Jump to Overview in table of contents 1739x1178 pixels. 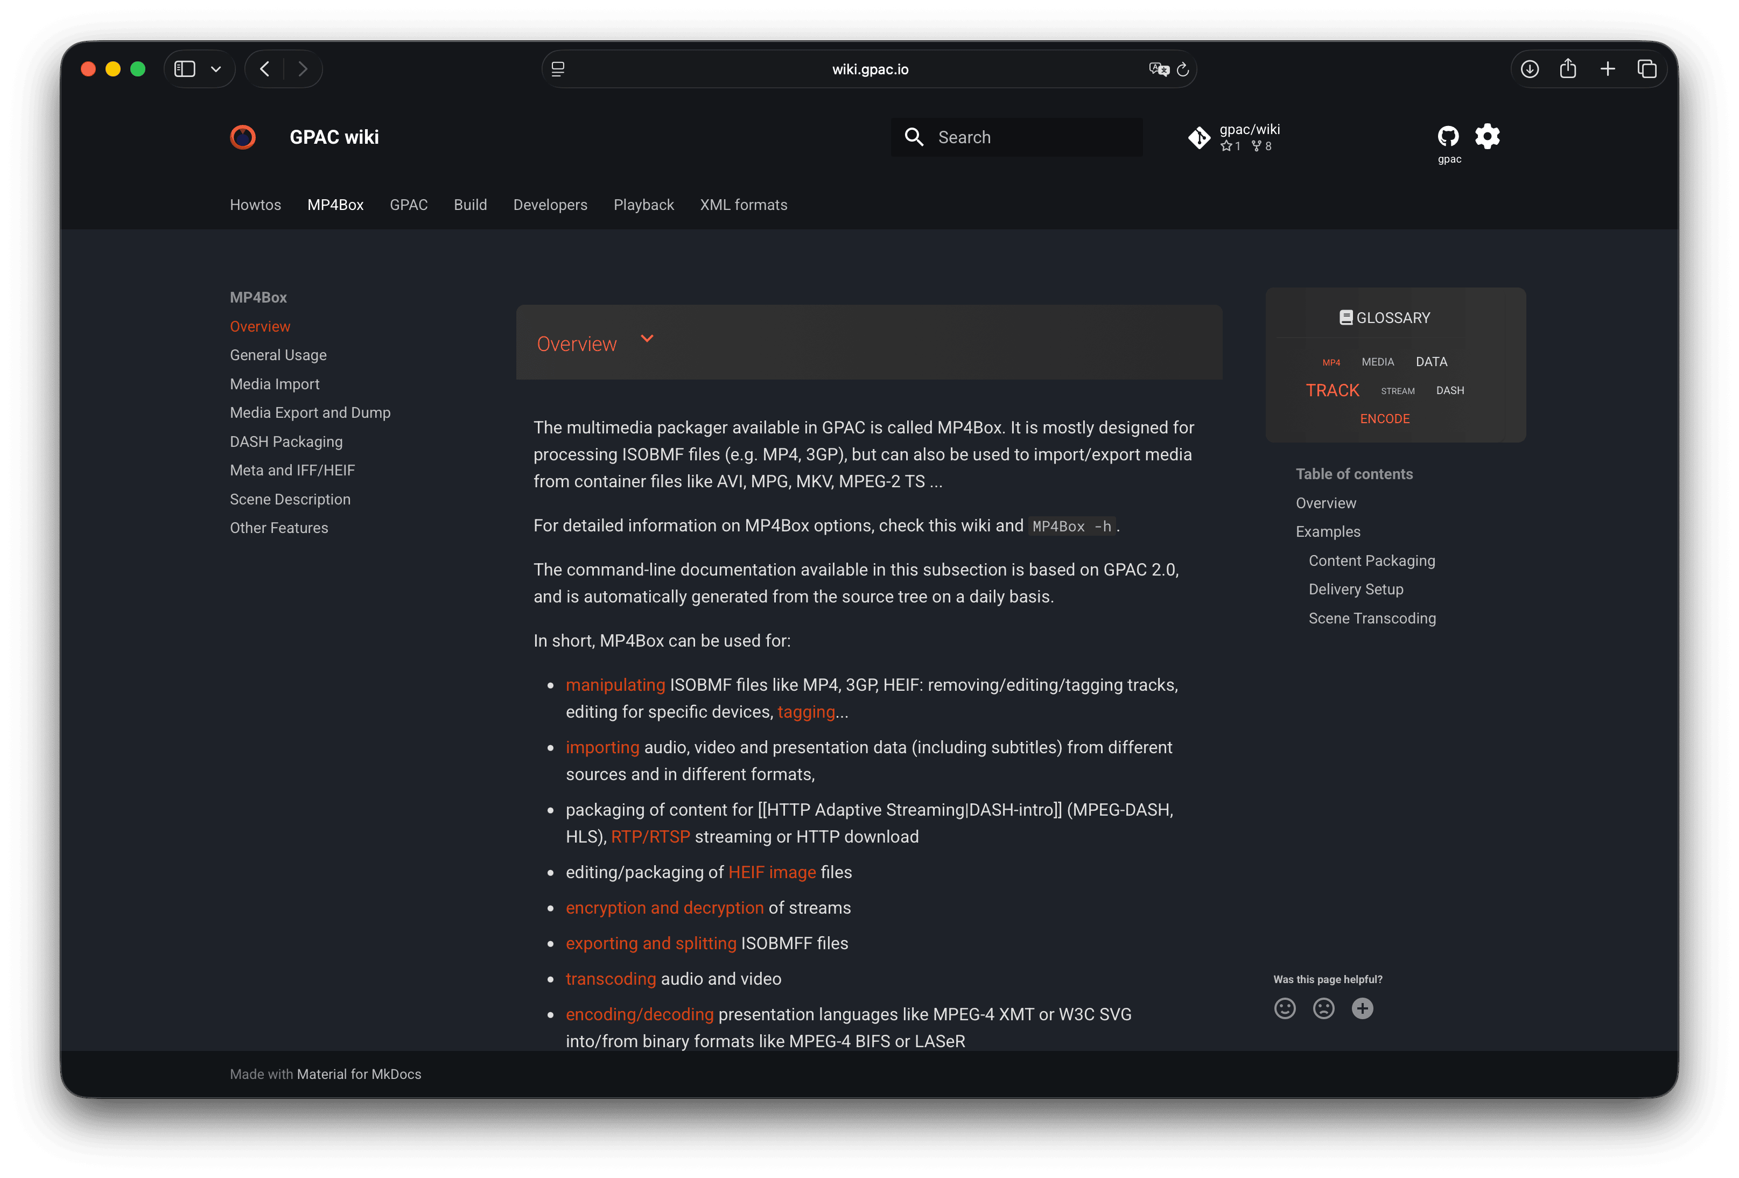tap(1325, 503)
